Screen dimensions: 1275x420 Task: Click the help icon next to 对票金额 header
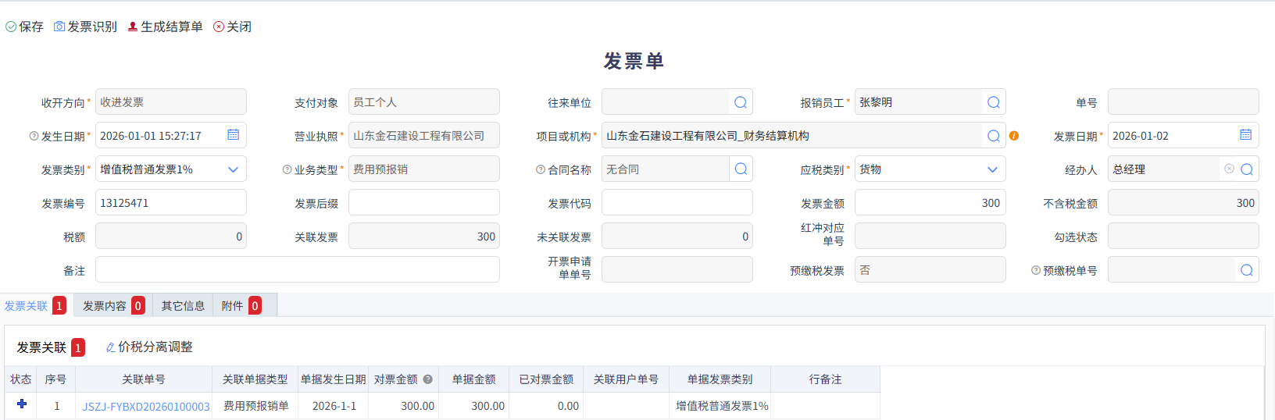(427, 379)
